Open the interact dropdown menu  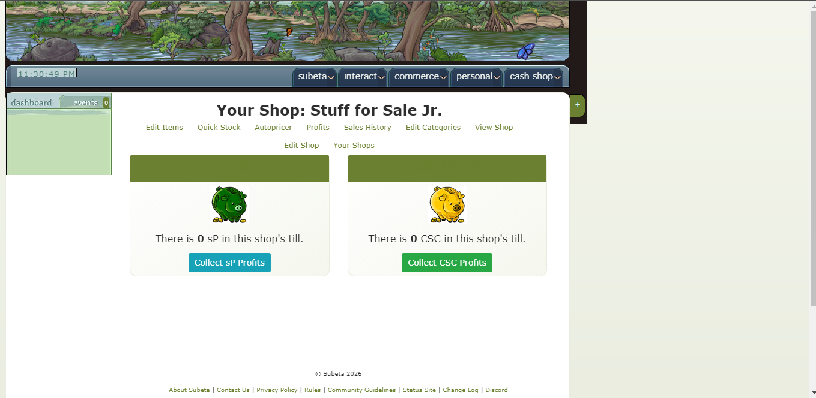[363, 77]
